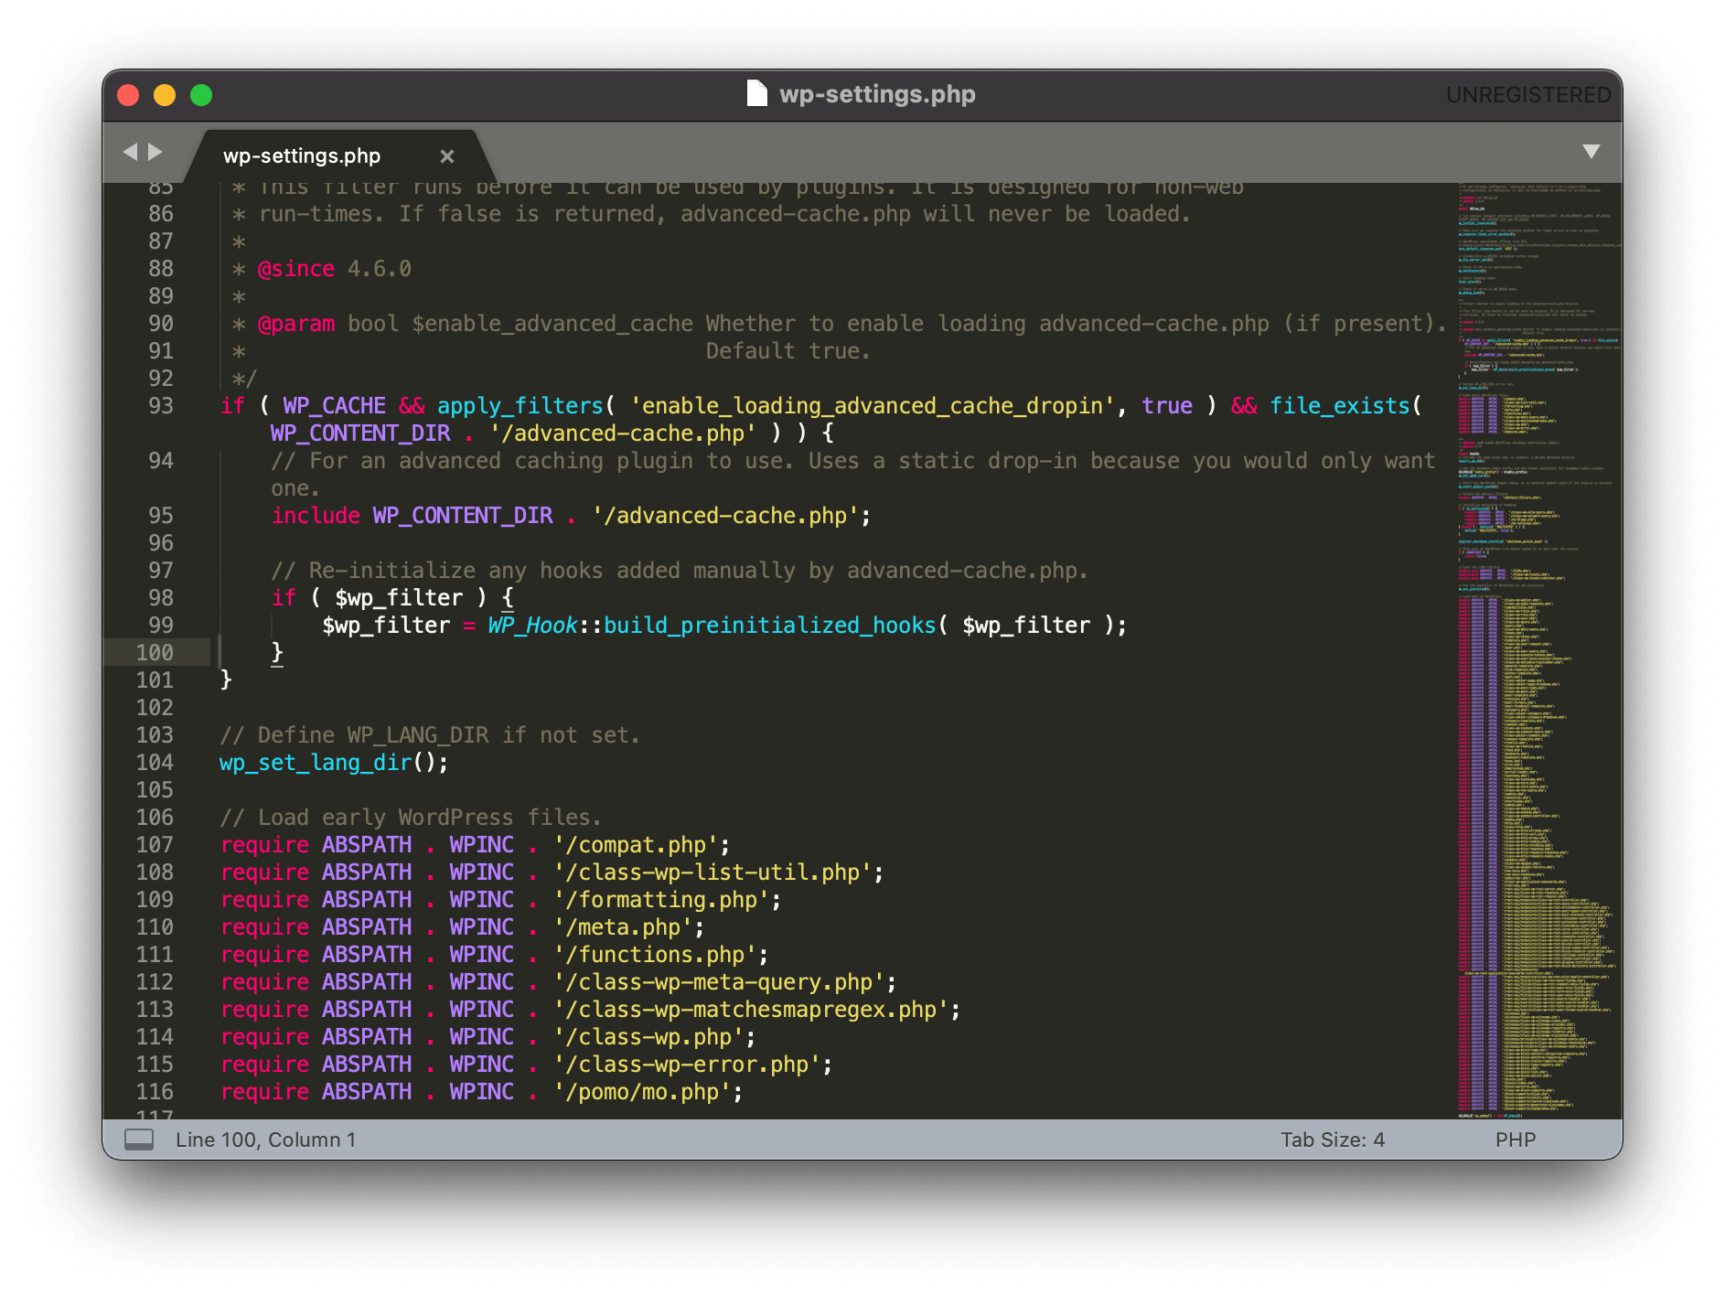This screenshot has width=1725, height=1295.
Task: Click line number 93 in gutter
Action: [x=161, y=406]
